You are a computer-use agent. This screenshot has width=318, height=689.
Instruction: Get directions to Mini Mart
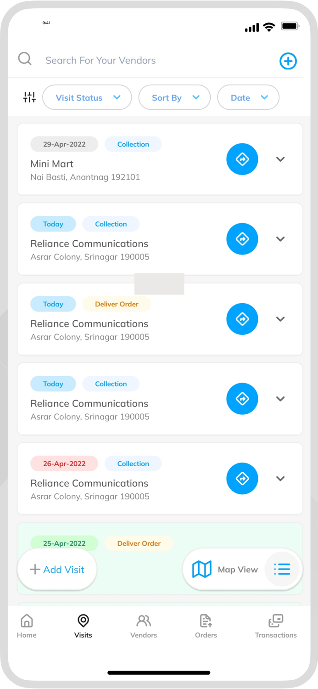click(242, 159)
